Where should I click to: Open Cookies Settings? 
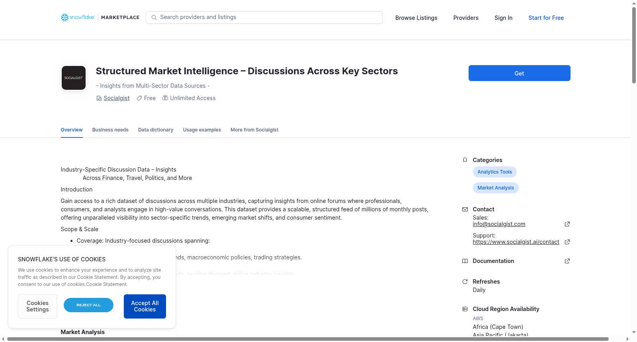[37, 306]
